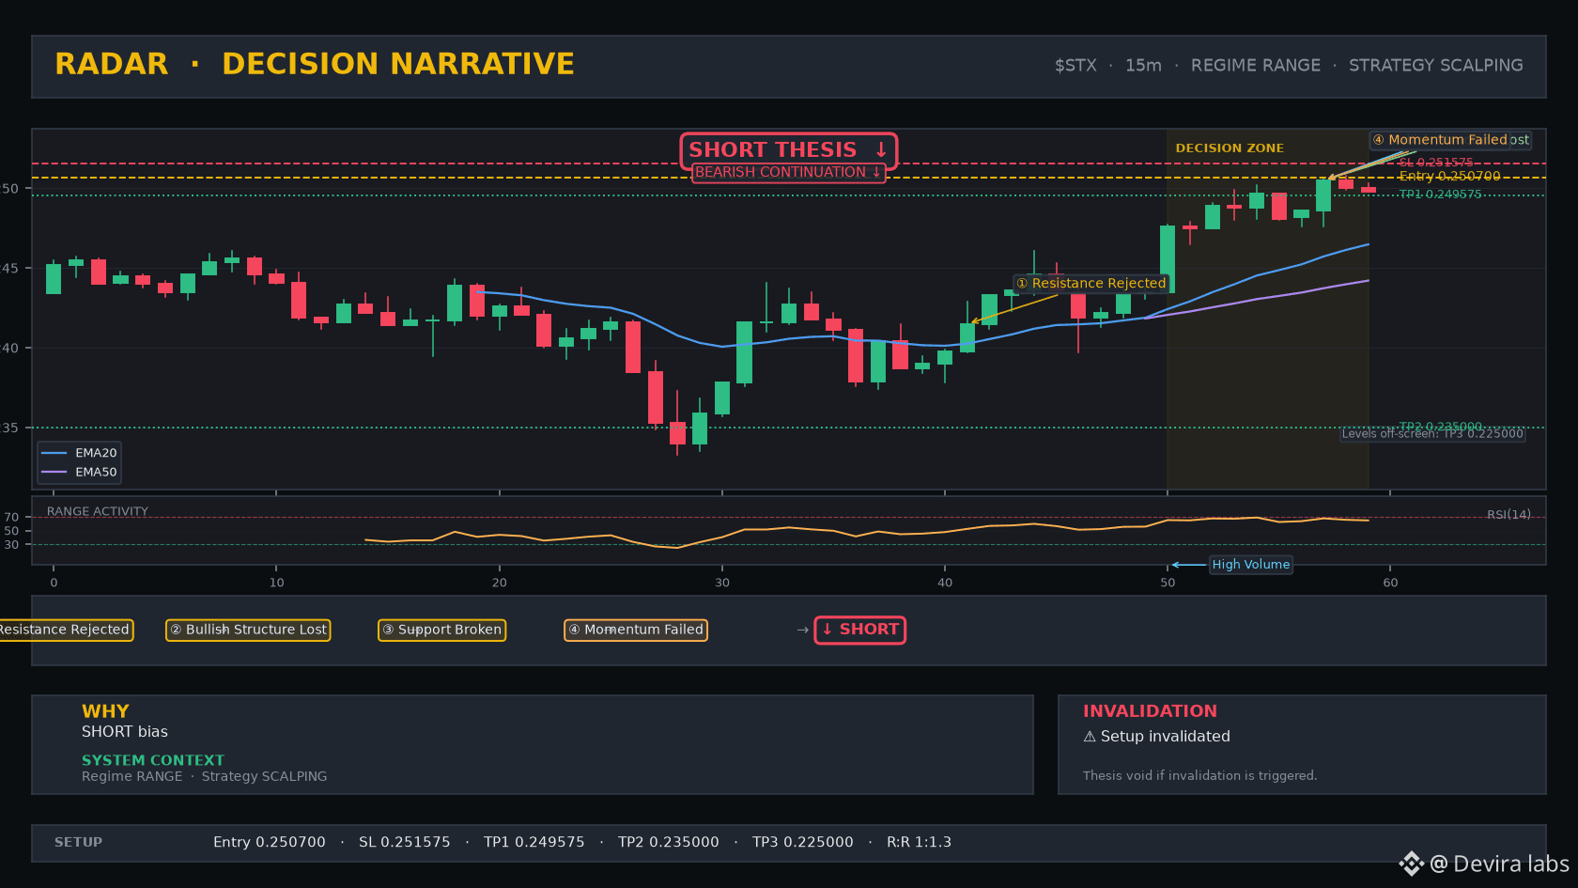
Task: Select the Bullish Structure Lost step badge
Action: [x=248, y=630]
